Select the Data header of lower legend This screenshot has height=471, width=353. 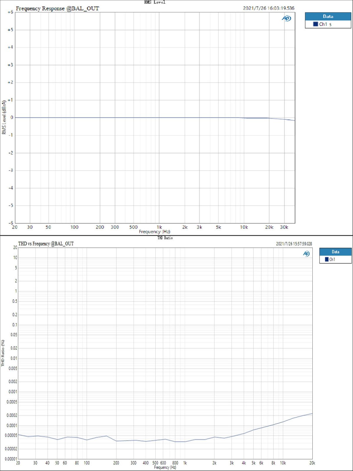coord(335,252)
